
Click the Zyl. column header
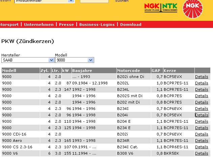46,71
